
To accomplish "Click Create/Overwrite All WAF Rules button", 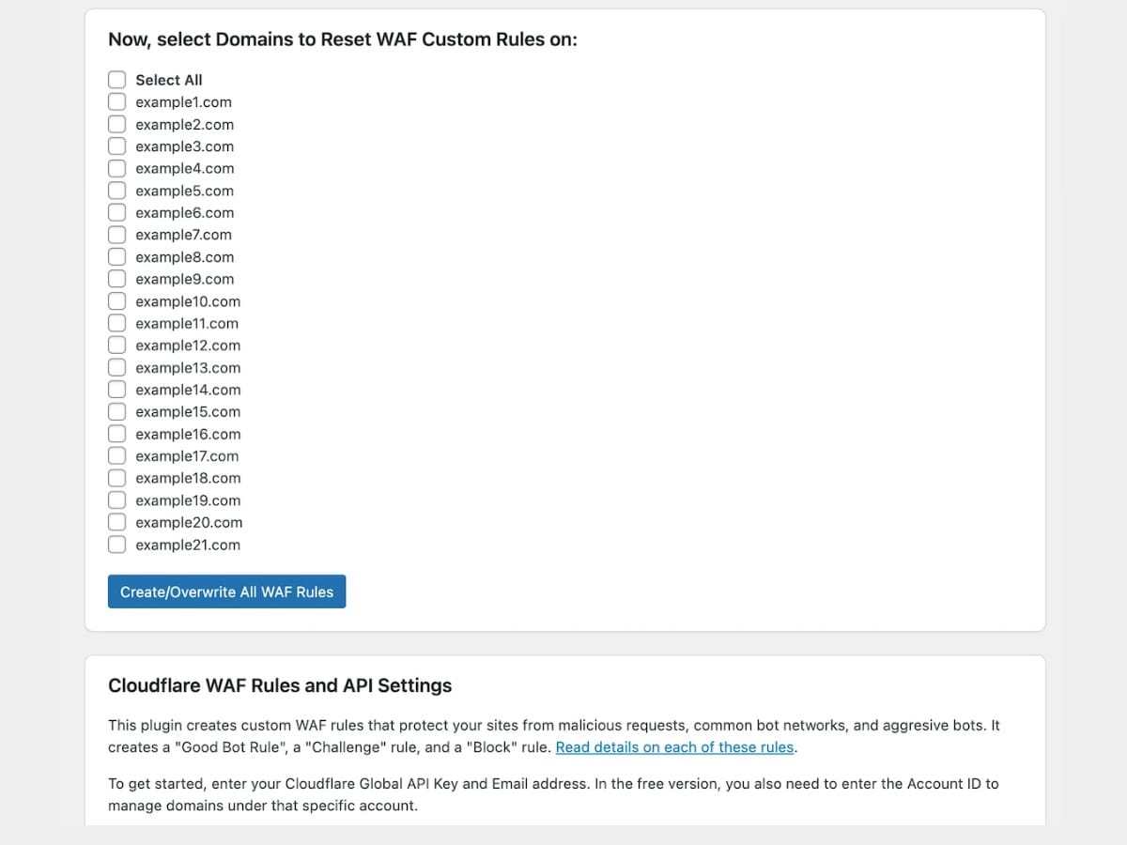I will click(x=226, y=591).
